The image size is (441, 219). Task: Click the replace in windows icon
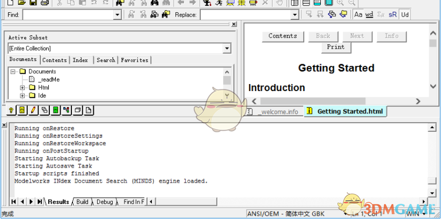[x=332, y=14]
